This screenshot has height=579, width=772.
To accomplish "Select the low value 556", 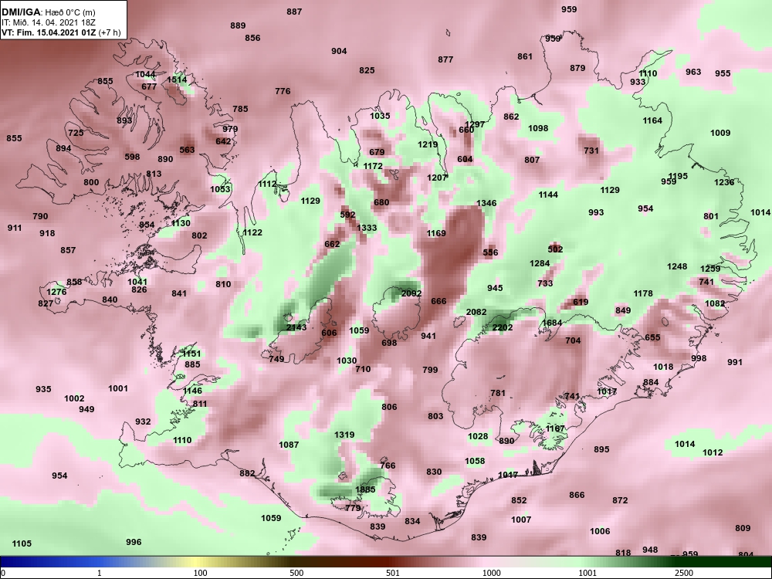I will (490, 252).
